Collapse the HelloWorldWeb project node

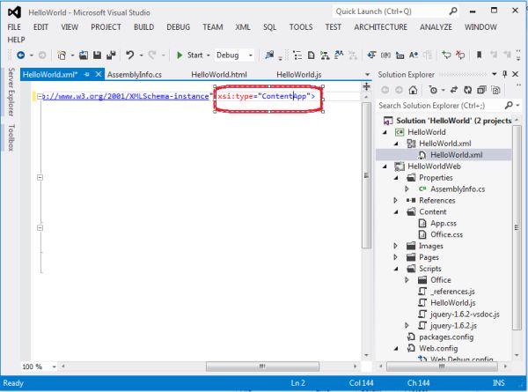(x=385, y=166)
